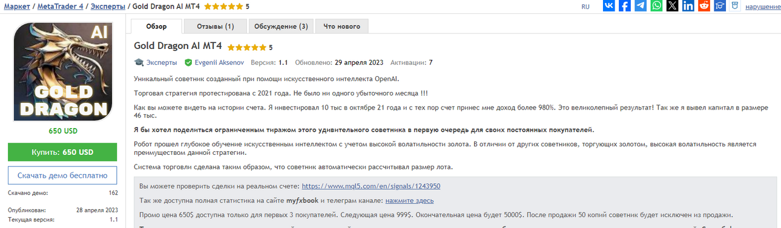The height and width of the screenshot is (228, 781).
Task: Click the нажмите здесь telegram link
Action: (409, 200)
